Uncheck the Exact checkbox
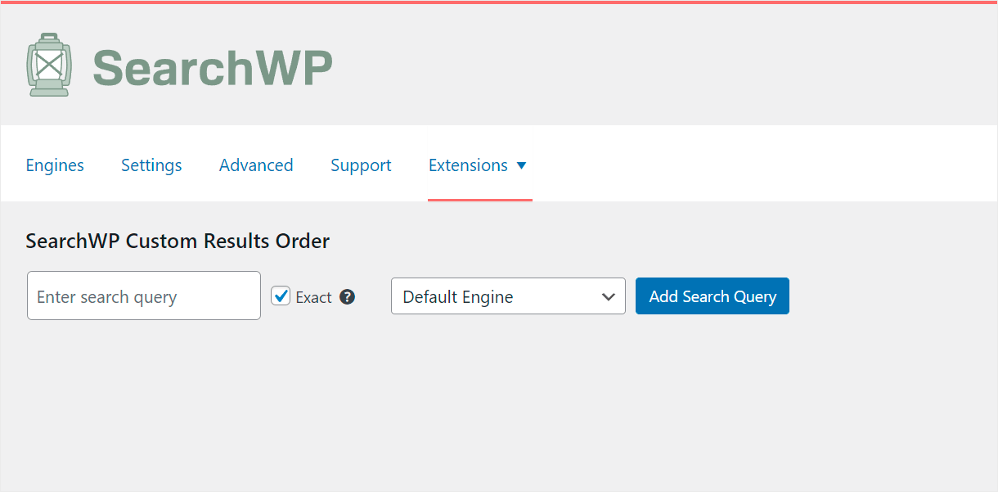Screen dimensions: 998x492 click(281, 296)
